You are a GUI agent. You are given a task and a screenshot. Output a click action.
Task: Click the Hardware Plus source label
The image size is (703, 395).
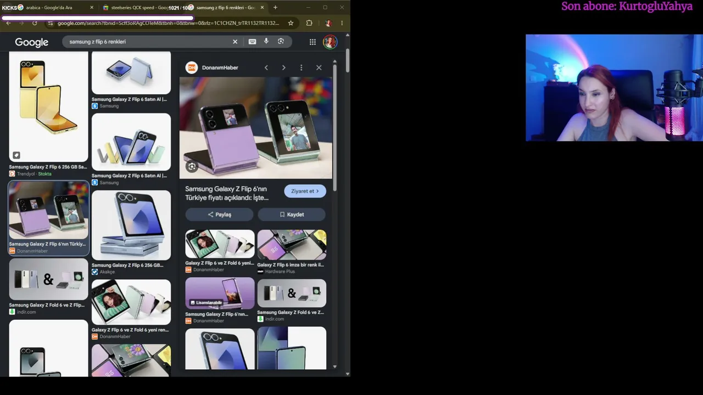pyautogui.click(x=280, y=272)
